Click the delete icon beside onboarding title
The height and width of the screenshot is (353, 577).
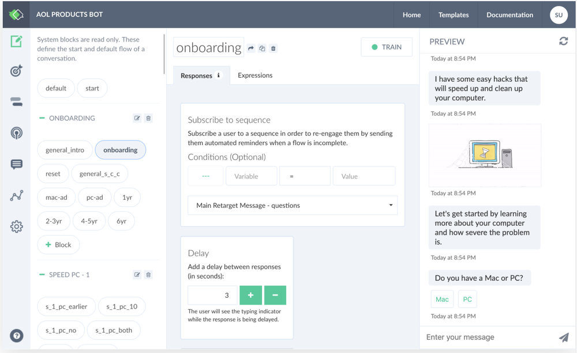[273, 48]
